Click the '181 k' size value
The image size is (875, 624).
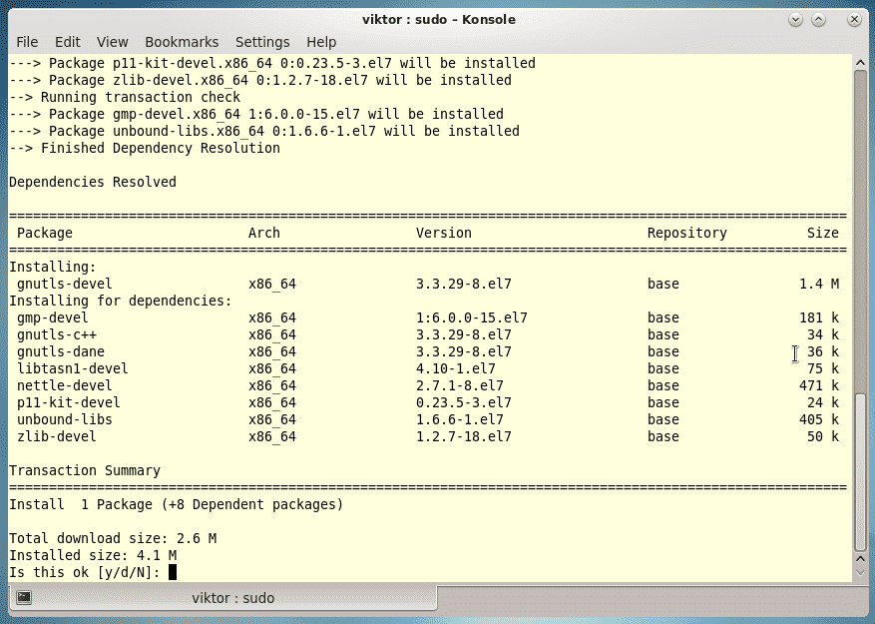point(819,317)
